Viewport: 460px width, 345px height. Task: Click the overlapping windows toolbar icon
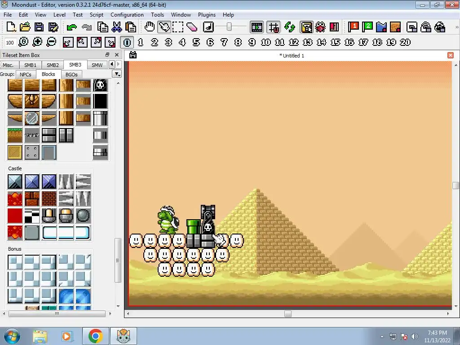(412, 27)
